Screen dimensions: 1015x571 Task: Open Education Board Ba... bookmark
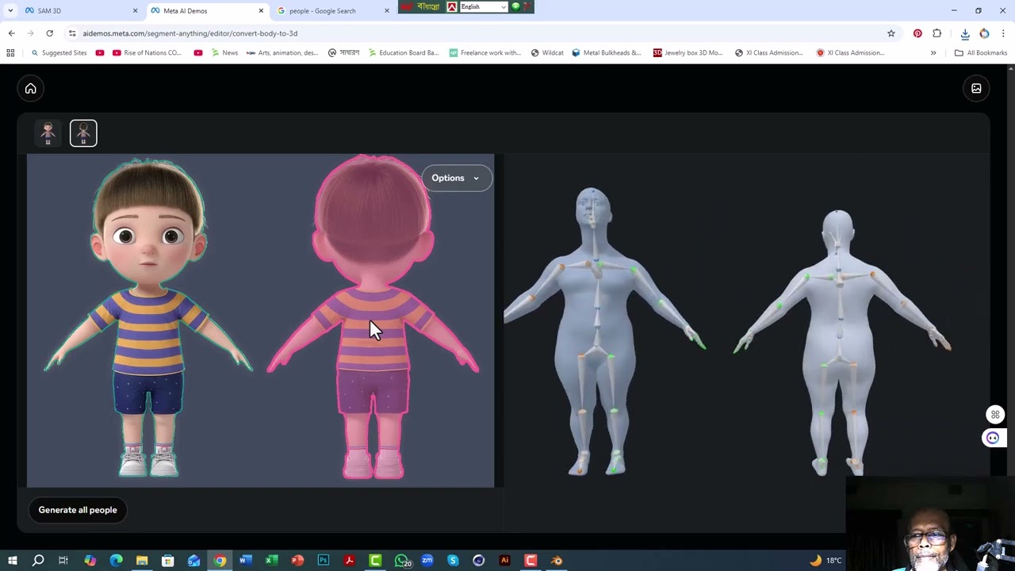click(403, 52)
